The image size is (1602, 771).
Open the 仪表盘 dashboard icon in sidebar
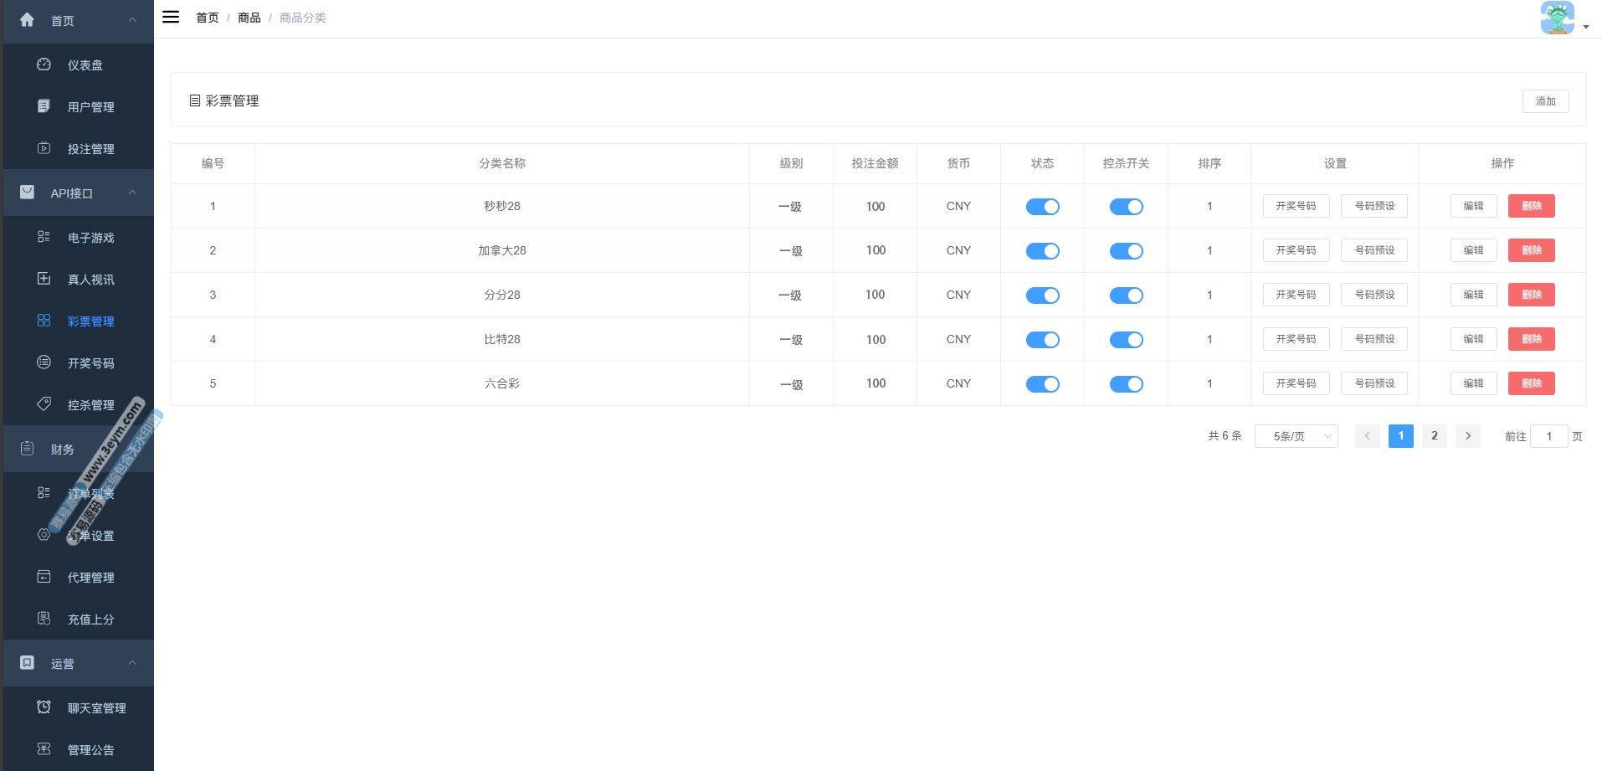pos(44,64)
